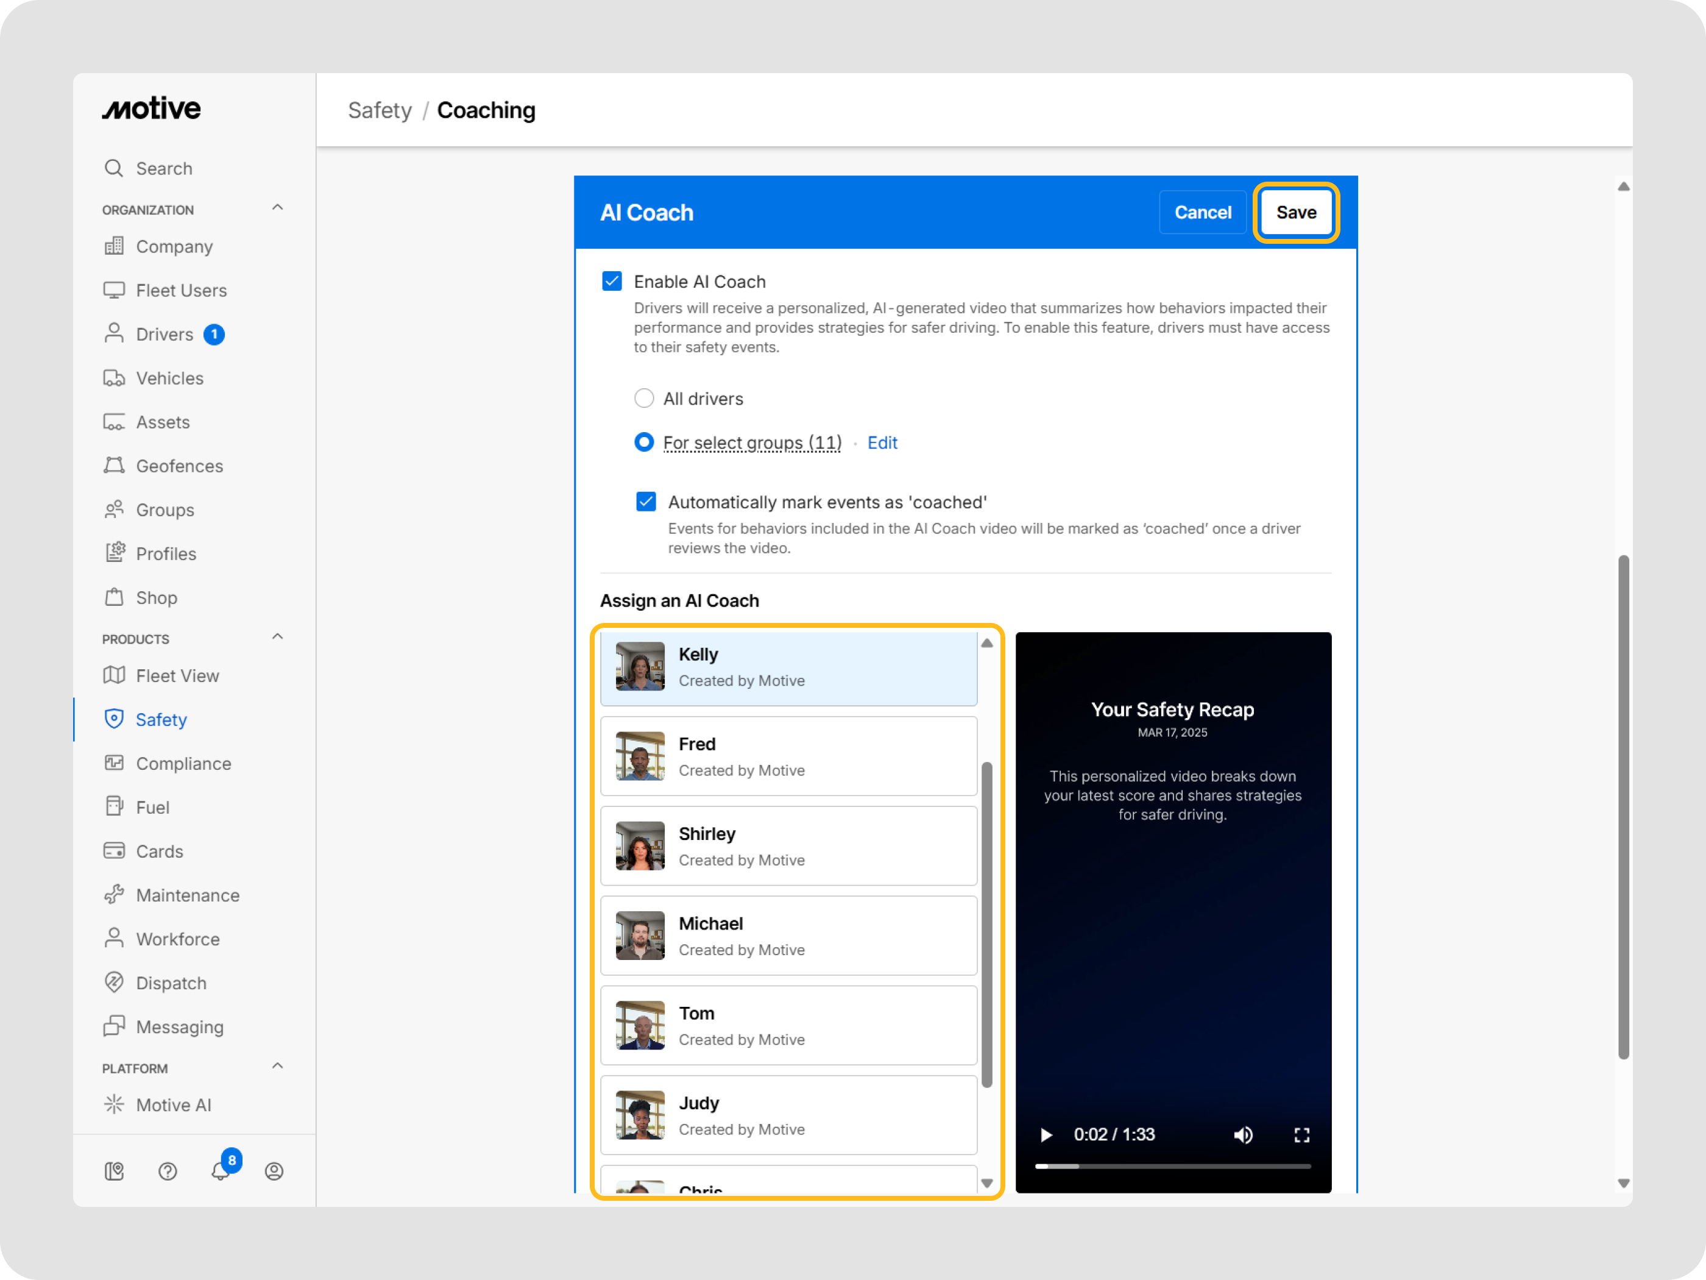Select Fred as AI Coach

tap(788, 756)
